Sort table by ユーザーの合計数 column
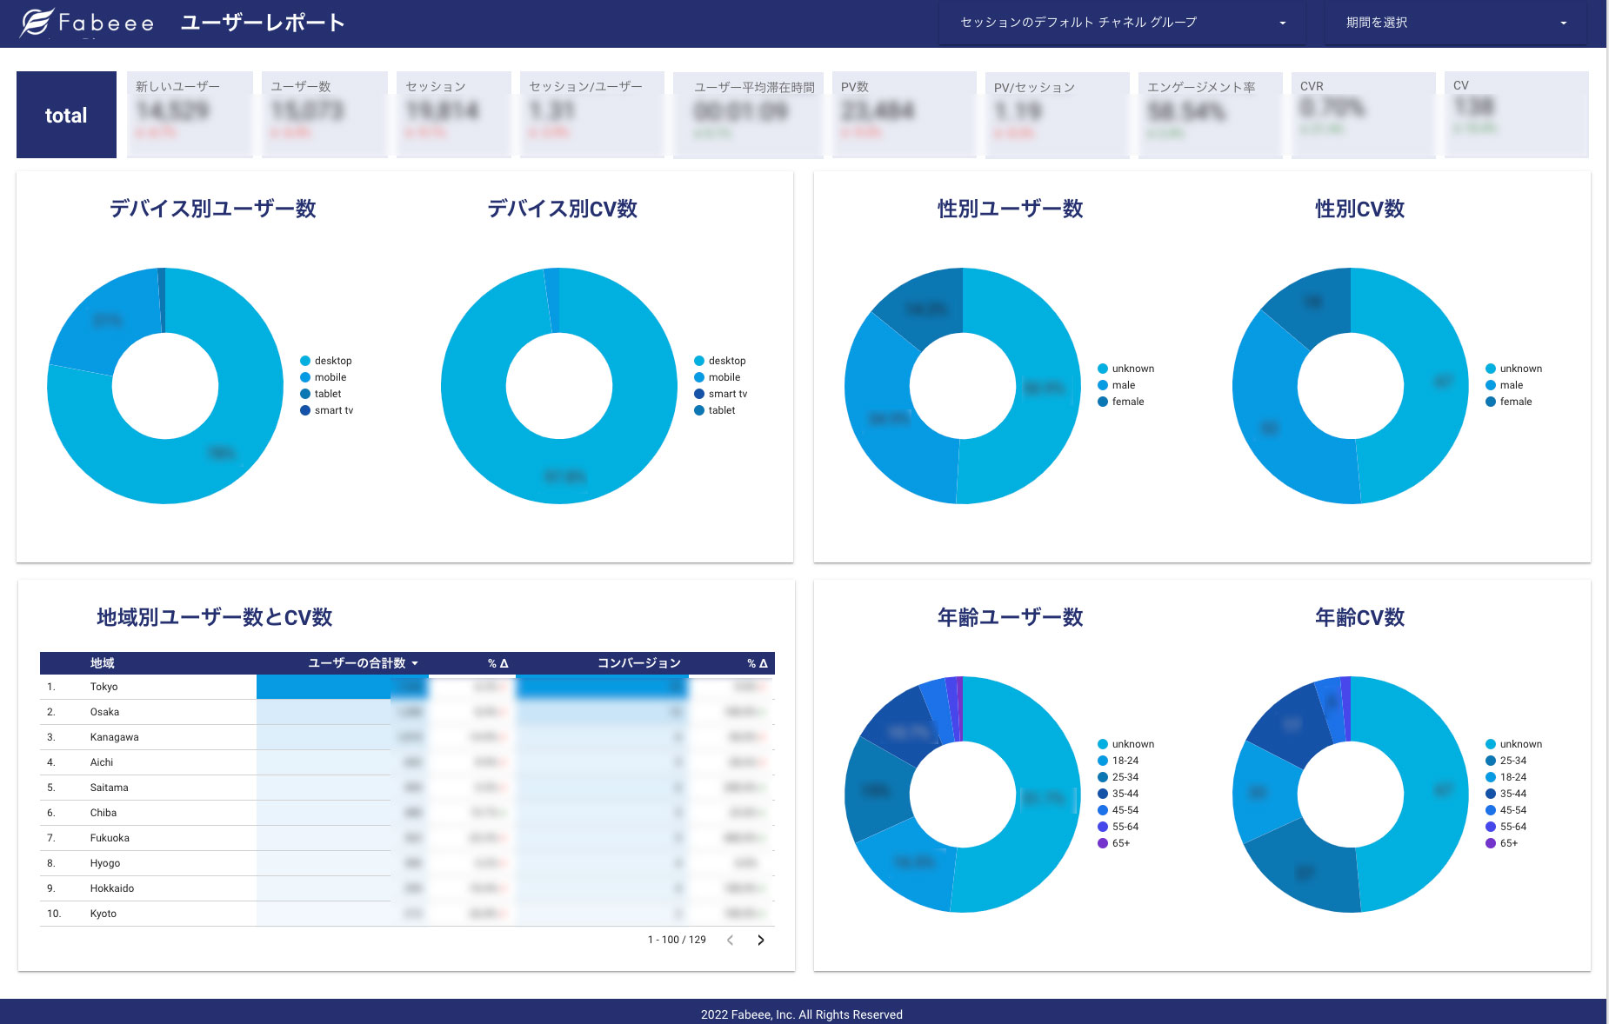This screenshot has height=1024, width=1609. (x=363, y=663)
